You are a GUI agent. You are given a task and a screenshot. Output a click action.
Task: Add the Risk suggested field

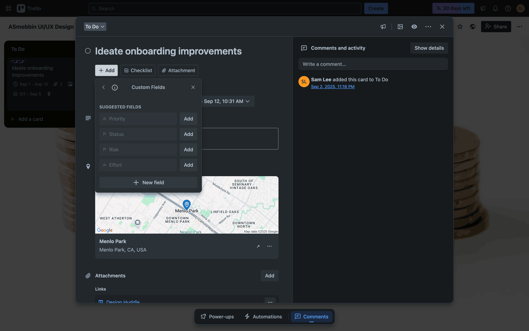pyautogui.click(x=188, y=150)
